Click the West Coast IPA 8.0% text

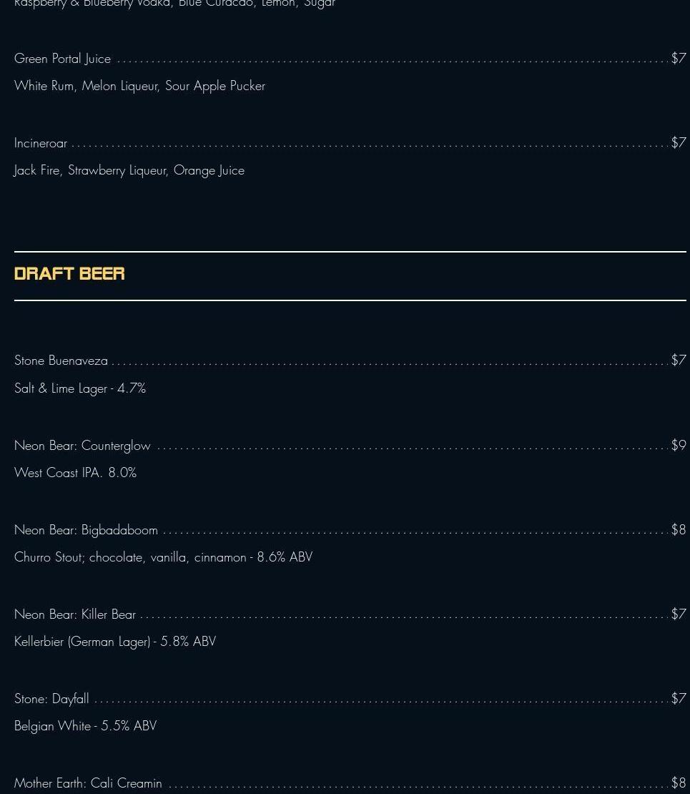[x=75, y=473]
